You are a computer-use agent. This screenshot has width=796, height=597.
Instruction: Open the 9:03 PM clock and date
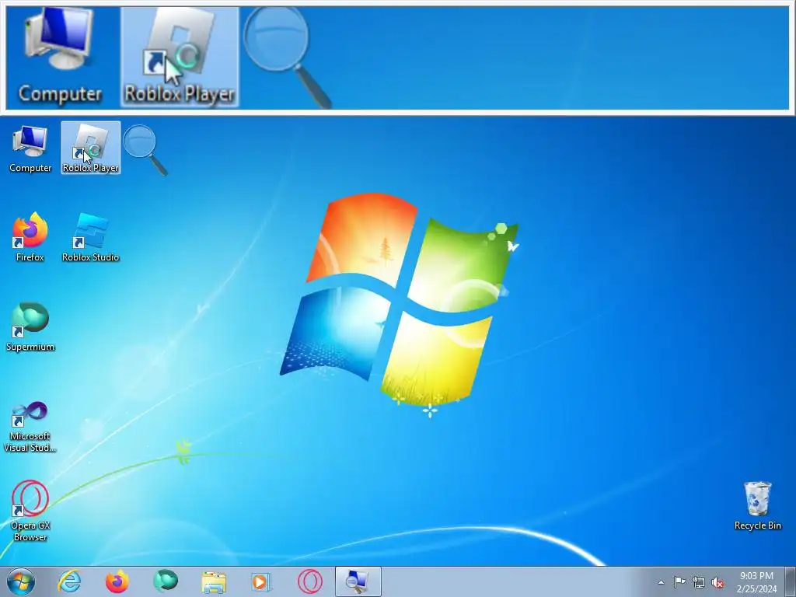[756, 582]
